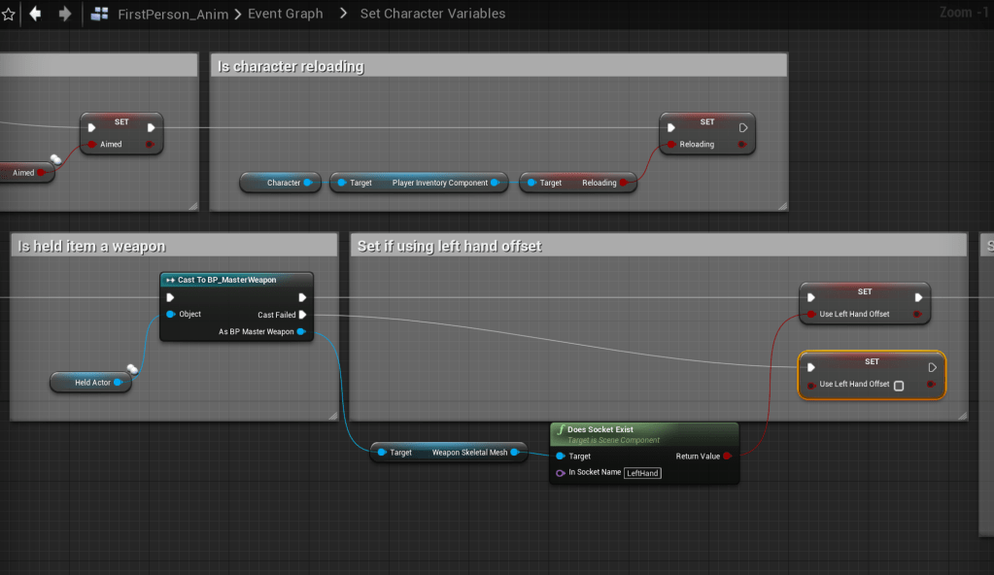Click SET Reloading node's output execution pin
Viewport: 994px width, 575px height.
click(x=743, y=127)
